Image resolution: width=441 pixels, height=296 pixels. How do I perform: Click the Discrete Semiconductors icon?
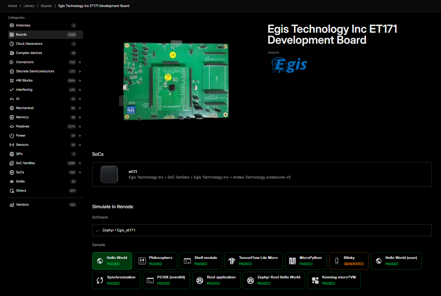click(x=11, y=71)
